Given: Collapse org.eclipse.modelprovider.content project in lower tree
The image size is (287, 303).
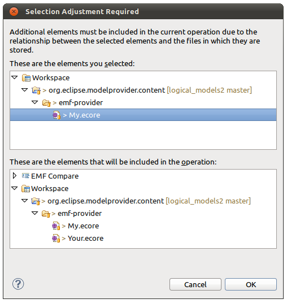Looking at the screenshot, I should (x=24, y=201).
